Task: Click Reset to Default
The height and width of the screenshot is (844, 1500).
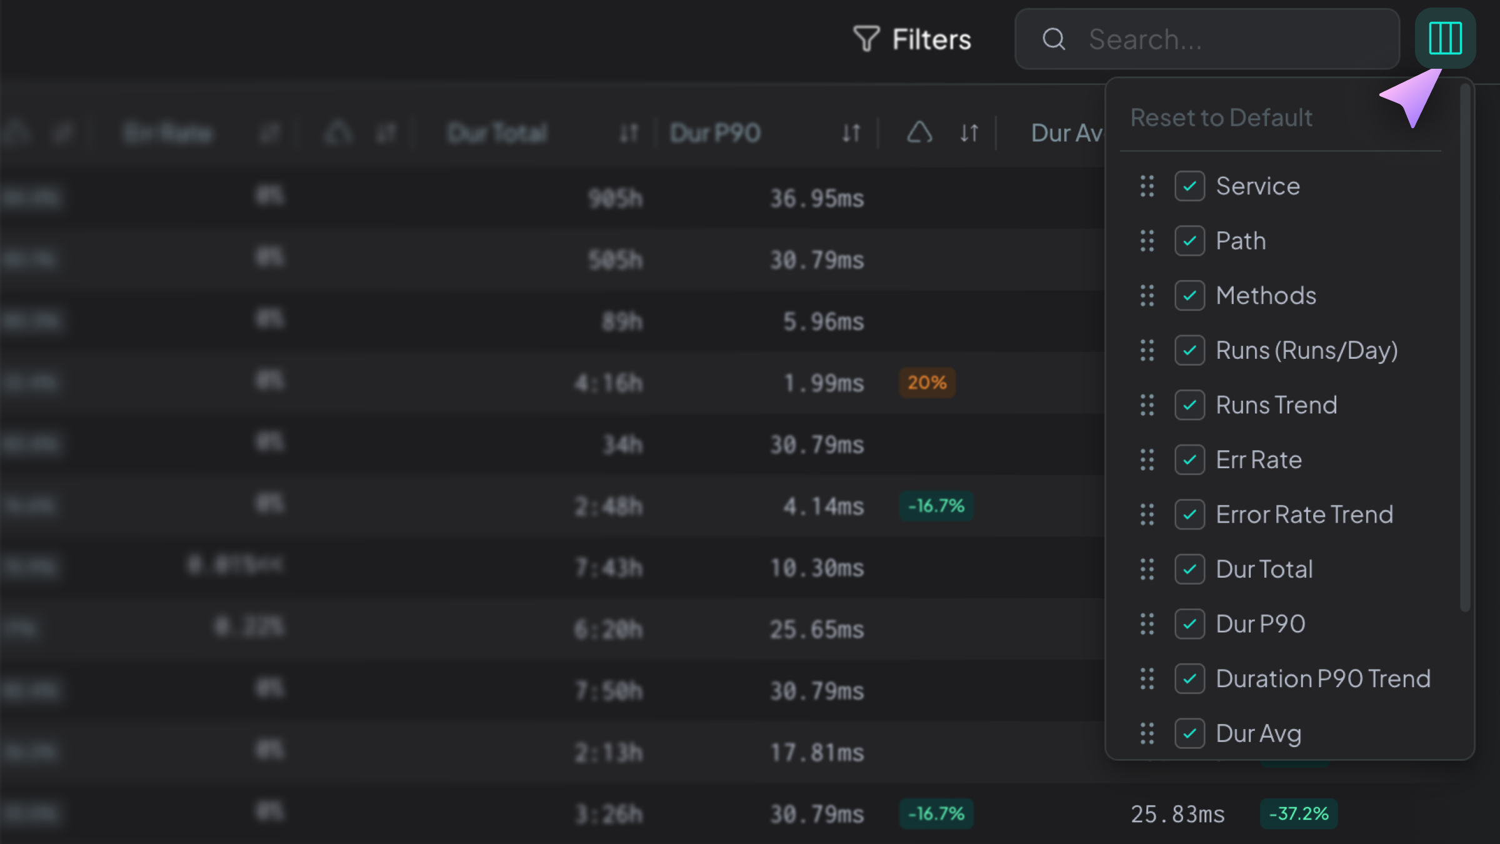Action: pyautogui.click(x=1221, y=118)
